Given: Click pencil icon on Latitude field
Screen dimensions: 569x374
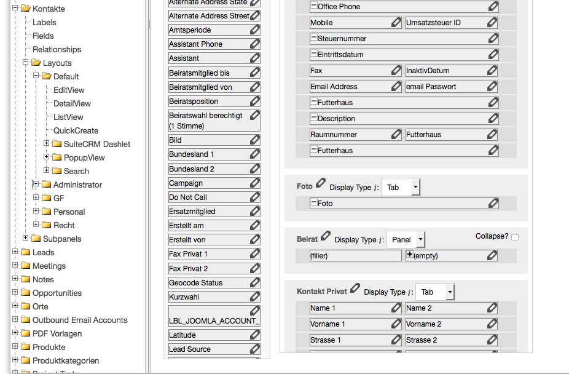Looking at the screenshot, I should (255, 335).
